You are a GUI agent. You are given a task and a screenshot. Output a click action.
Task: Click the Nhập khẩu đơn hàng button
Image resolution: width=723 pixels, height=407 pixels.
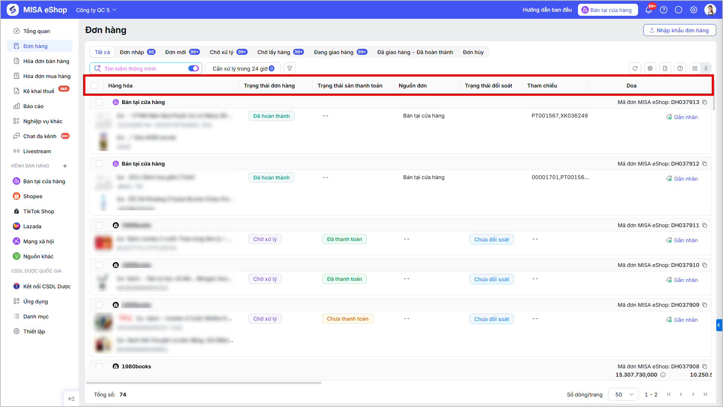point(679,30)
